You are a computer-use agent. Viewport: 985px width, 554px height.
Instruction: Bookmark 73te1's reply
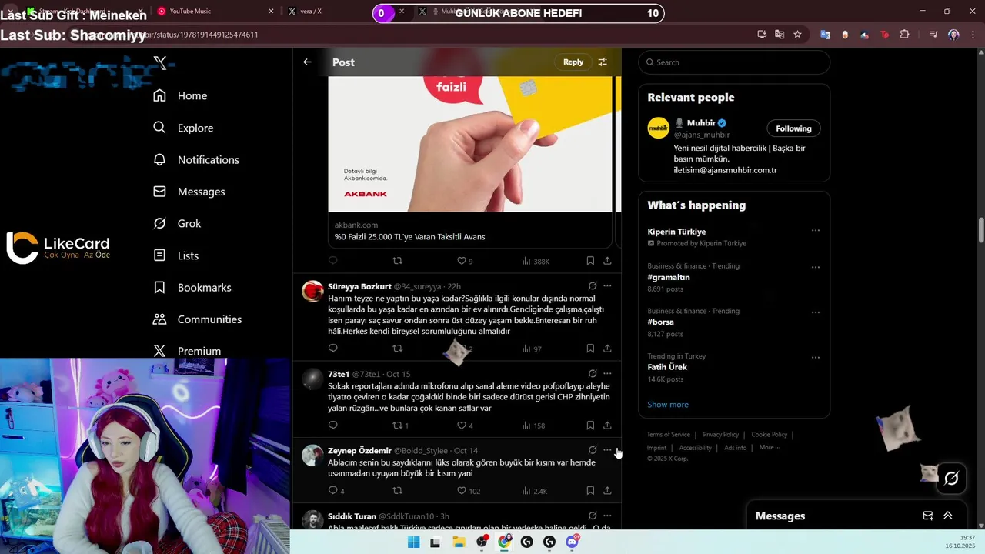point(590,425)
